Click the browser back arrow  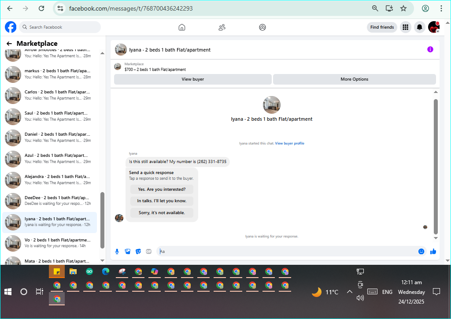[x=10, y=8]
